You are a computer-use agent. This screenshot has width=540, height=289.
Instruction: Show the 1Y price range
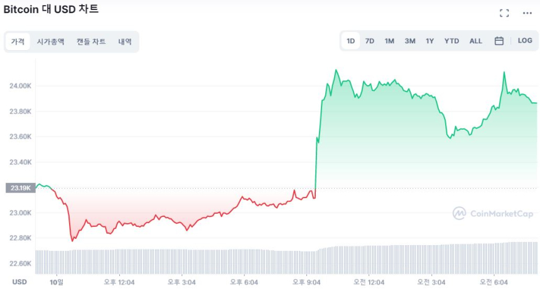pos(429,41)
